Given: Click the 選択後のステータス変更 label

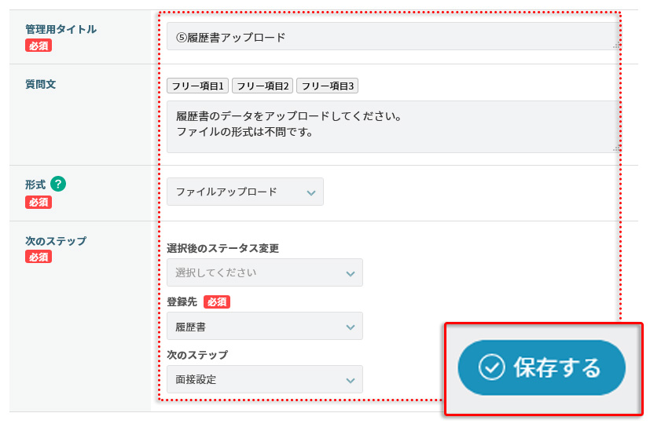Looking at the screenshot, I should 223,248.
